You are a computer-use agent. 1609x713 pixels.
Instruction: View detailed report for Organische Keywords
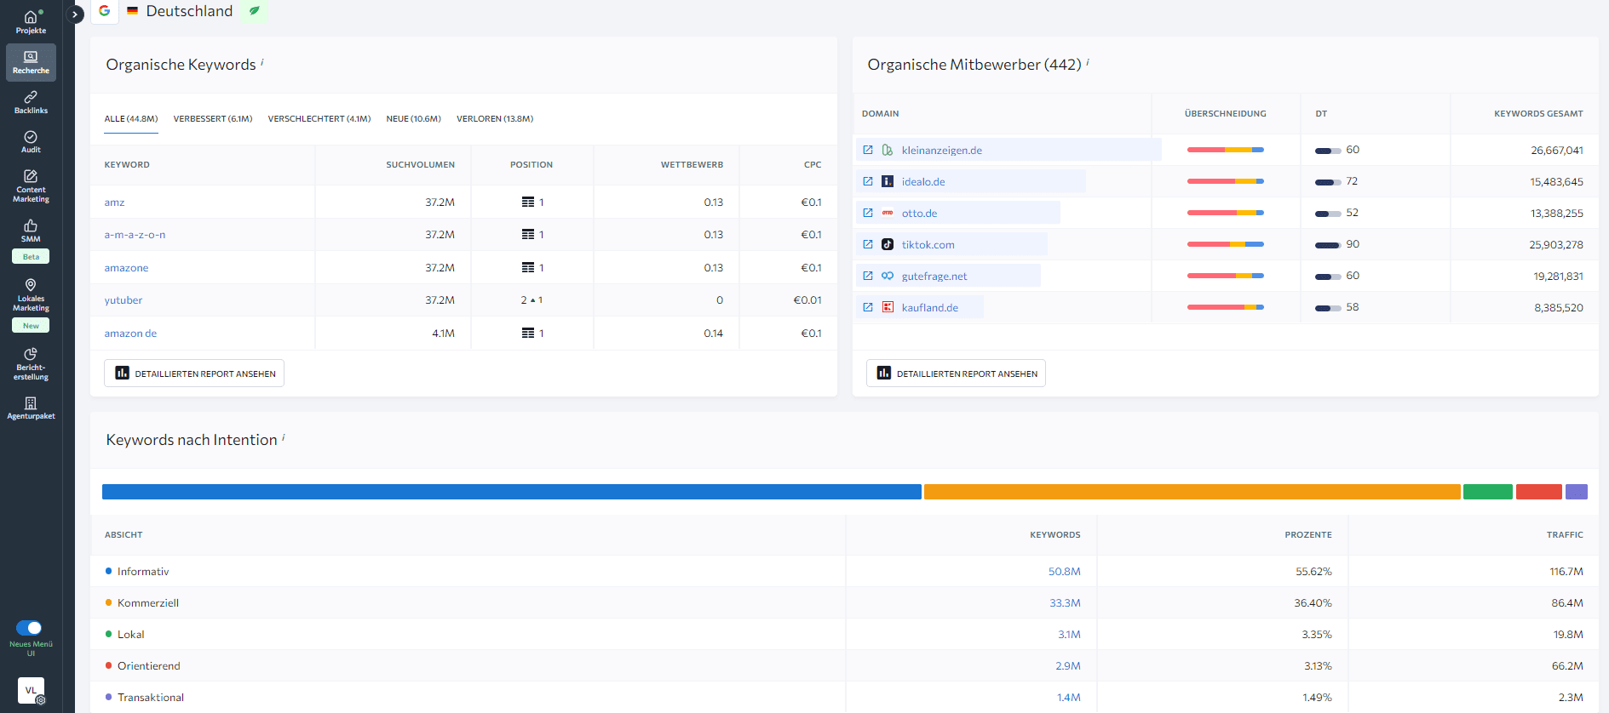click(194, 374)
